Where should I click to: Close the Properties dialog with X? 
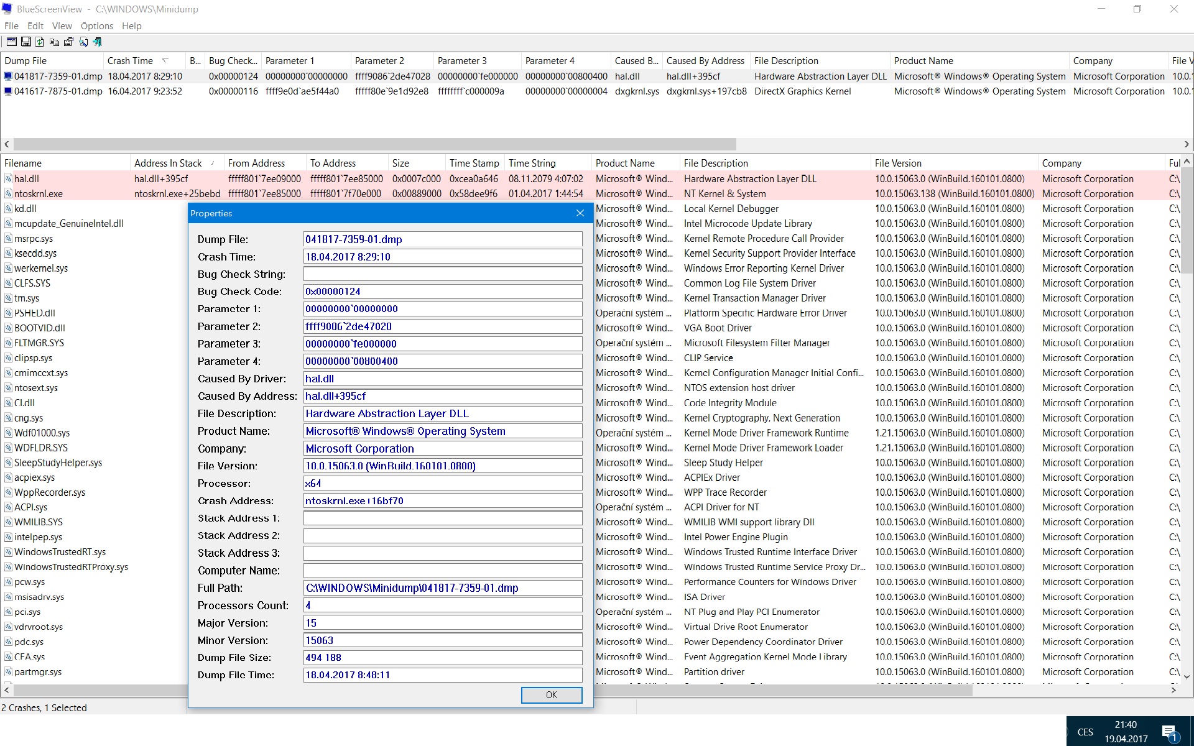pos(580,213)
